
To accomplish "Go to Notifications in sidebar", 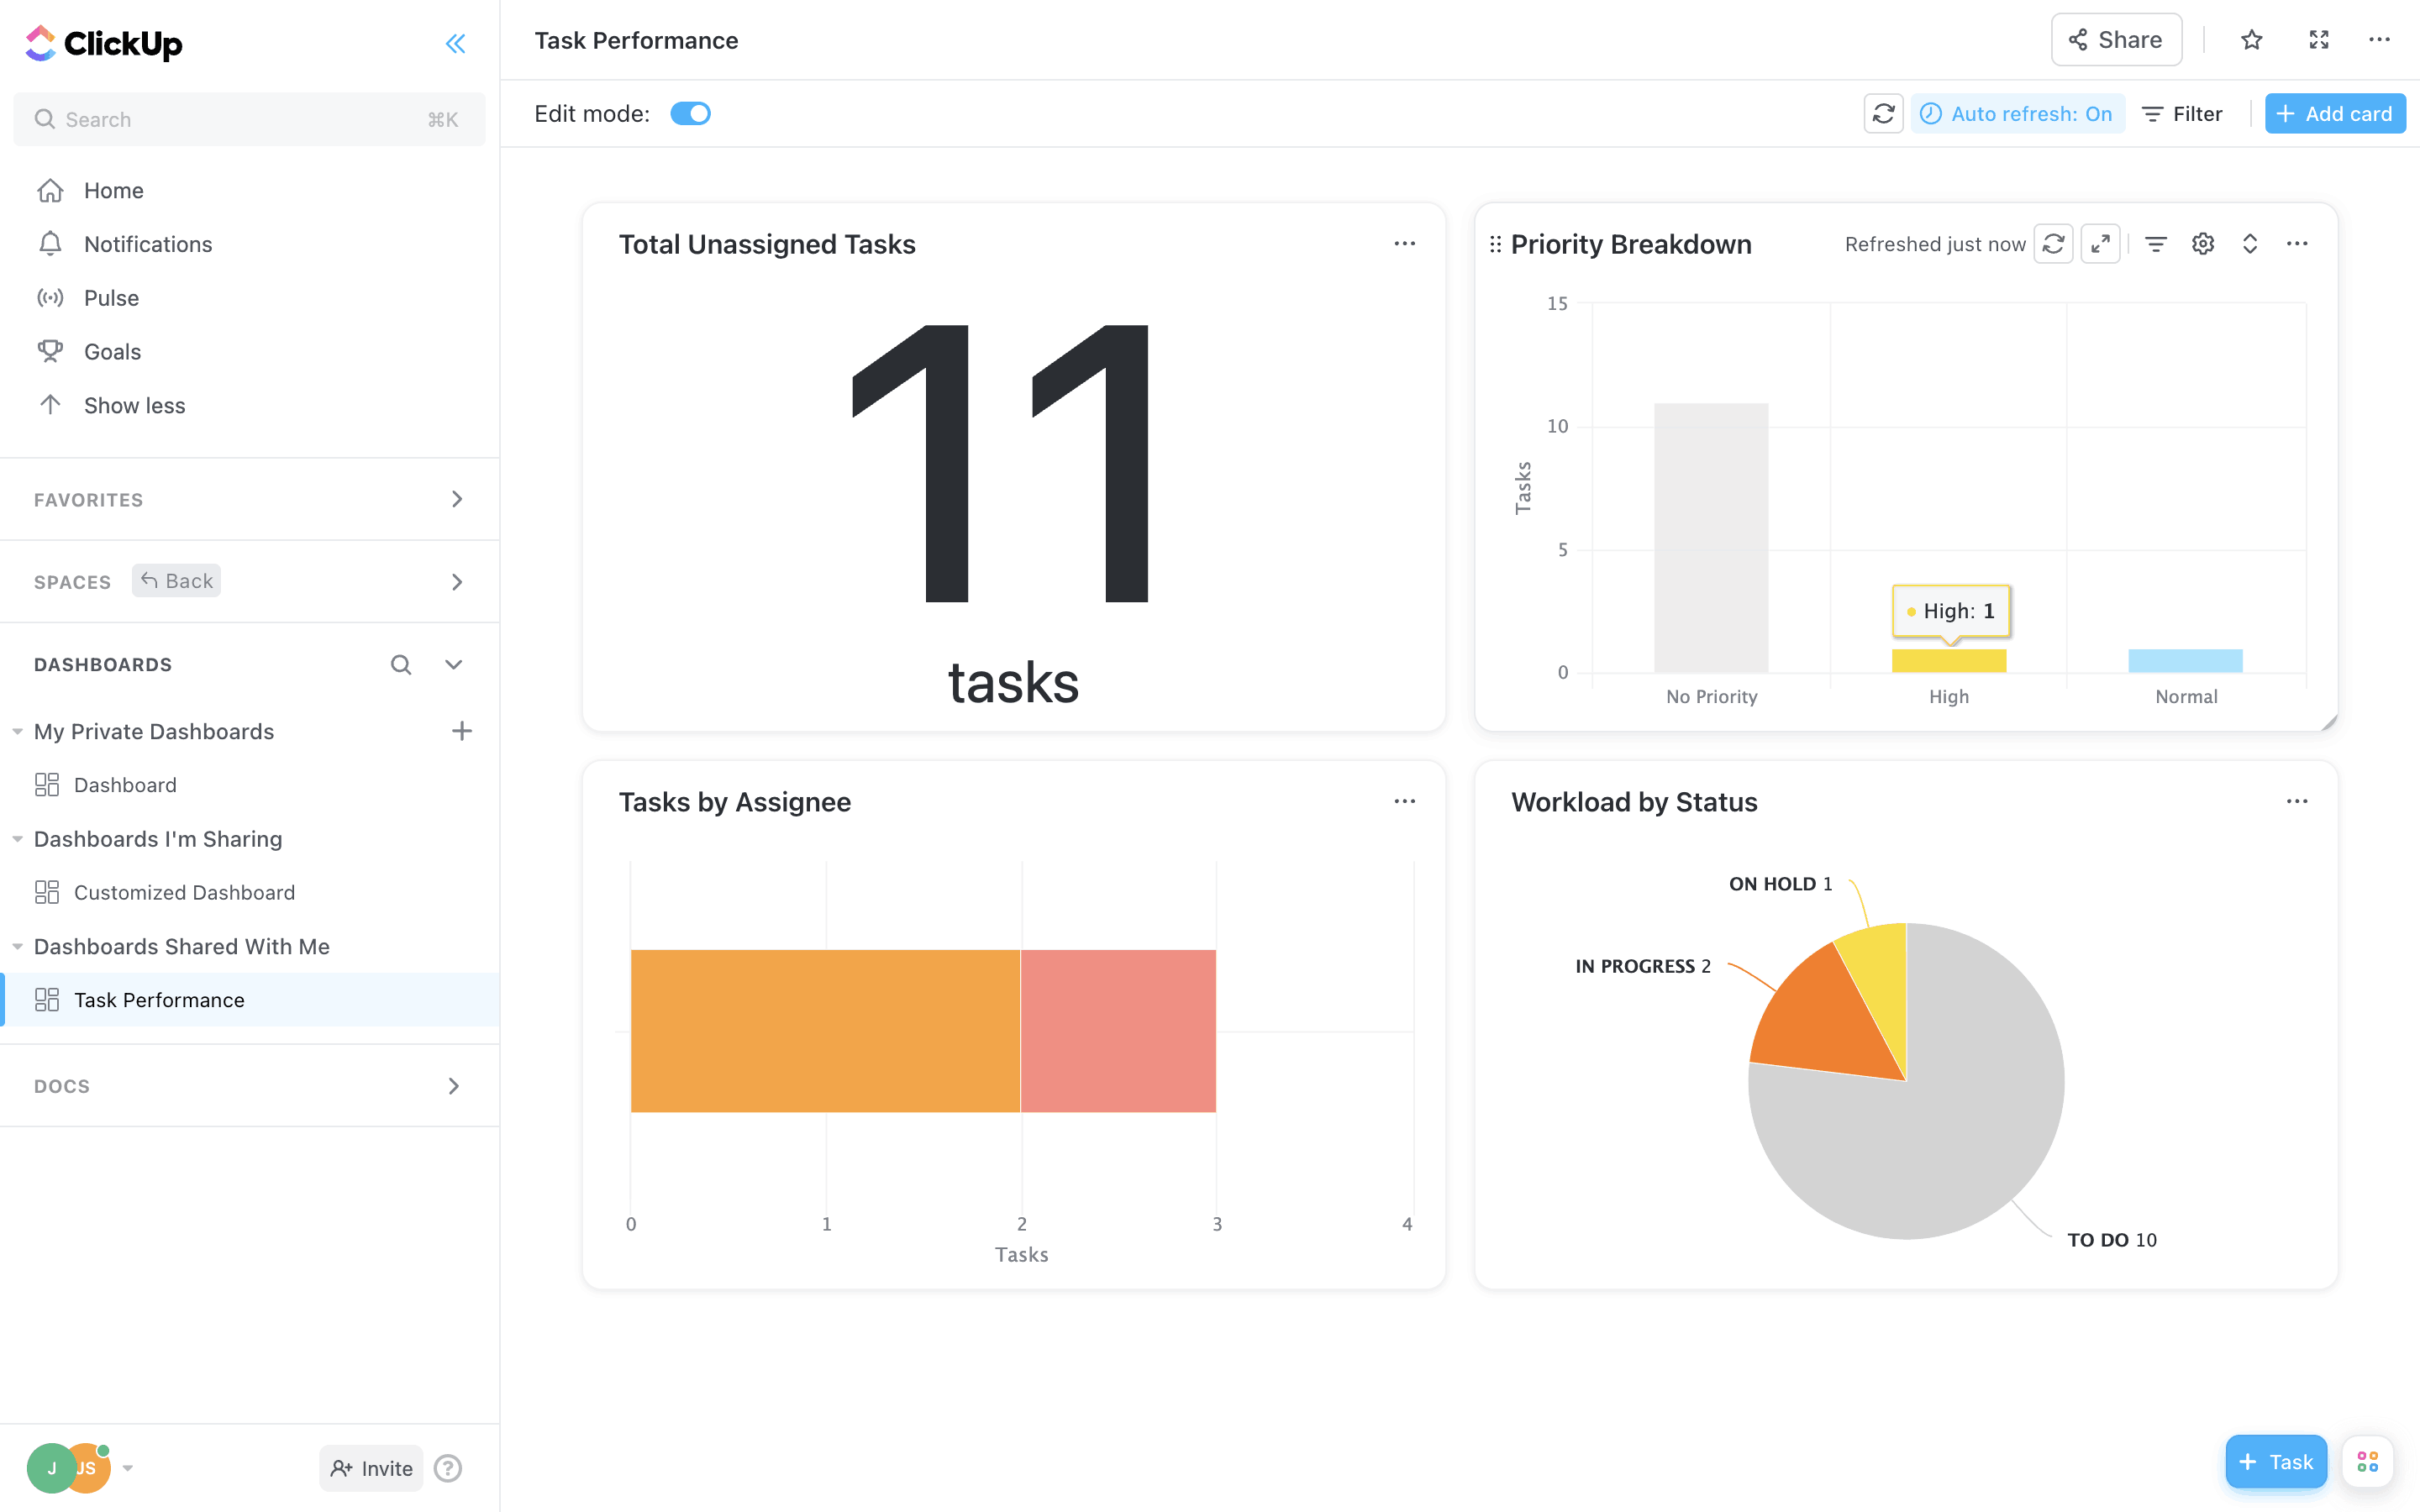I will [x=148, y=244].
